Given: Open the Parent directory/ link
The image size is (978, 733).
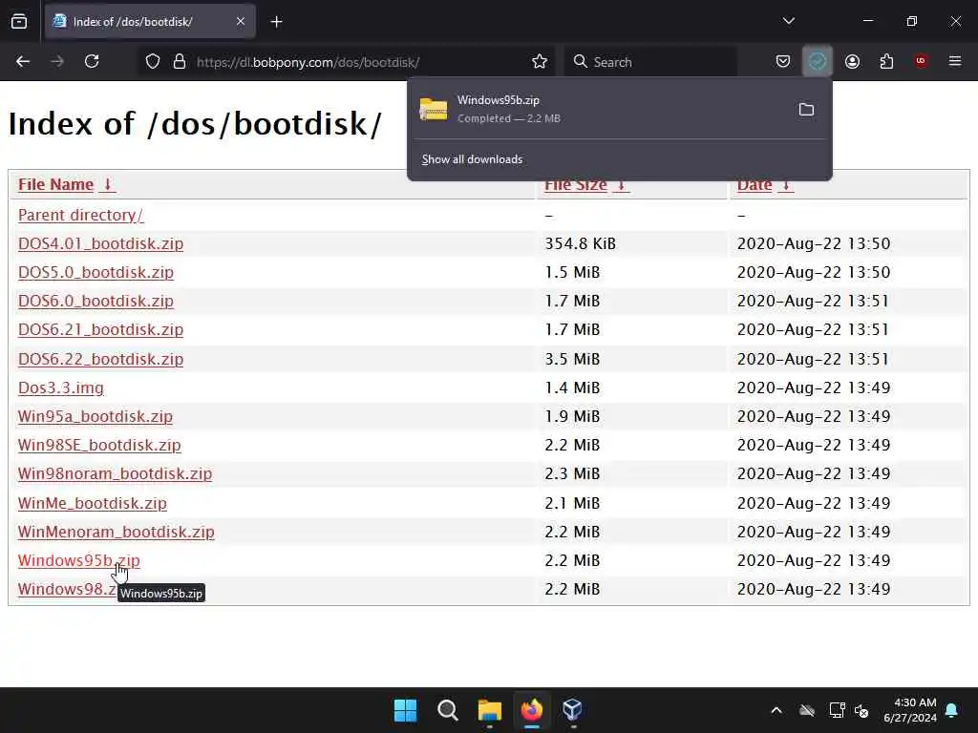Looking at the screenshot, I should 81,215.
